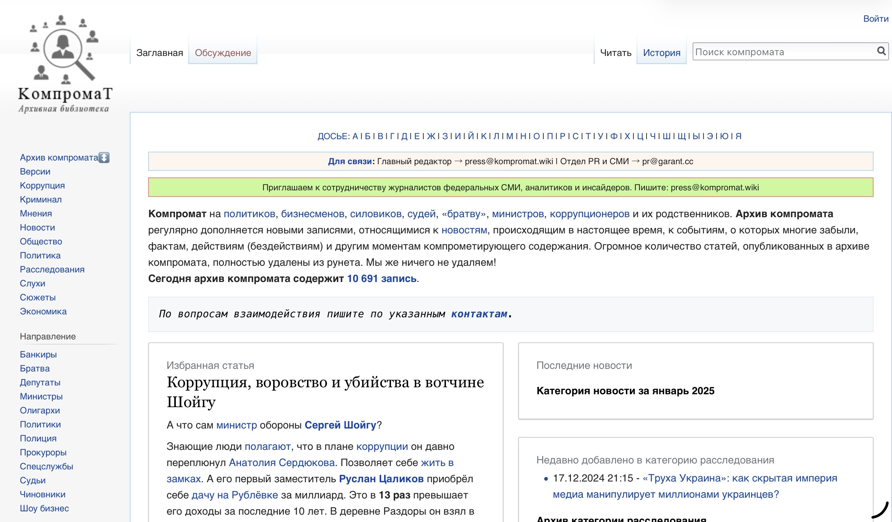Open the Братва direction link

tap(35, 368)
